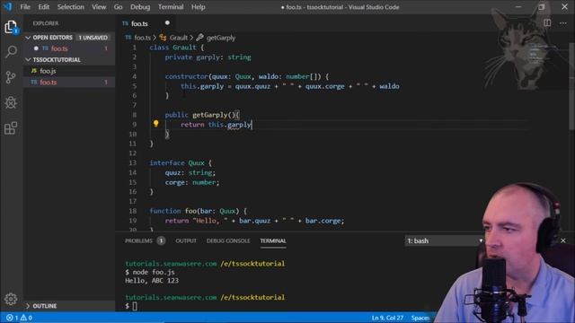Open the Debug view bug icon
The width and height of the screenshot is (575, 323).
coord(11,102)
